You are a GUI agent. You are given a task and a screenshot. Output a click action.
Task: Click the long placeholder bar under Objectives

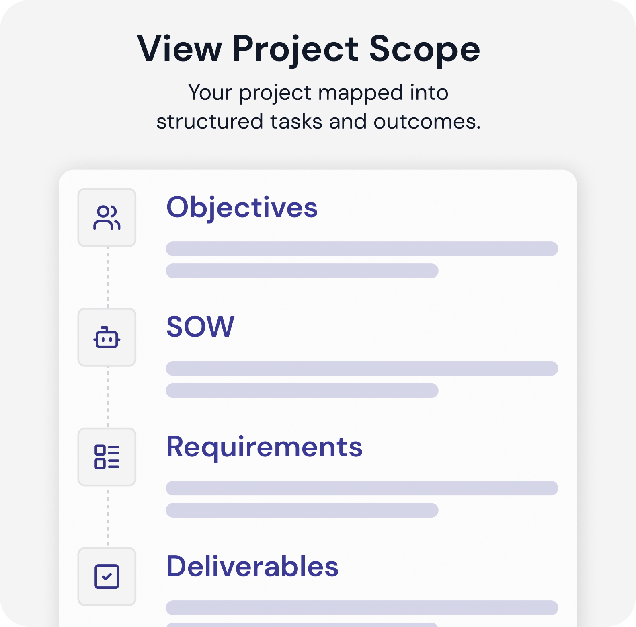click(362, 249)
